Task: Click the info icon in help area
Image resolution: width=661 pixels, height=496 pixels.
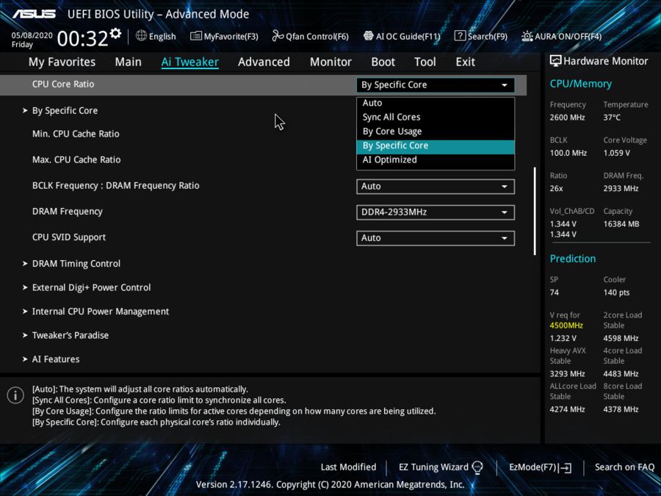Action: click(x=15, y=395)
